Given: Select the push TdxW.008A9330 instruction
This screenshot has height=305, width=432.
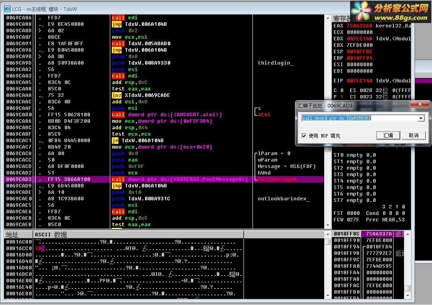Looking at the screenshot, I should click(x=141, y=63).
